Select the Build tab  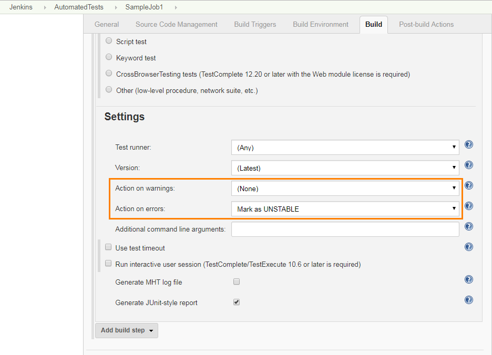coord(374,25)
